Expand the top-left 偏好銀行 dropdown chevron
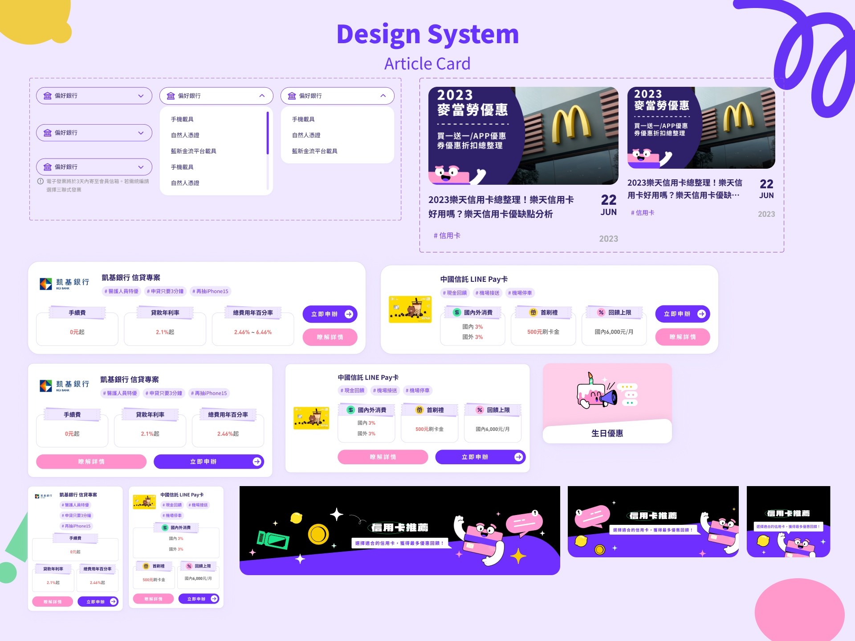 141,96
